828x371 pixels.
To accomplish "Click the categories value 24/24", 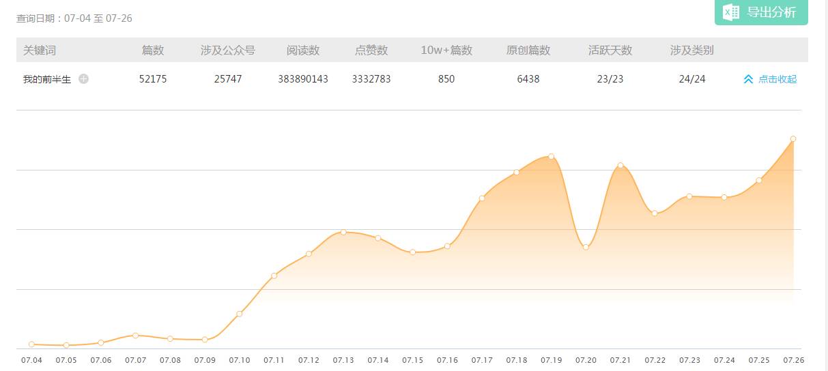I will [692, 79].
